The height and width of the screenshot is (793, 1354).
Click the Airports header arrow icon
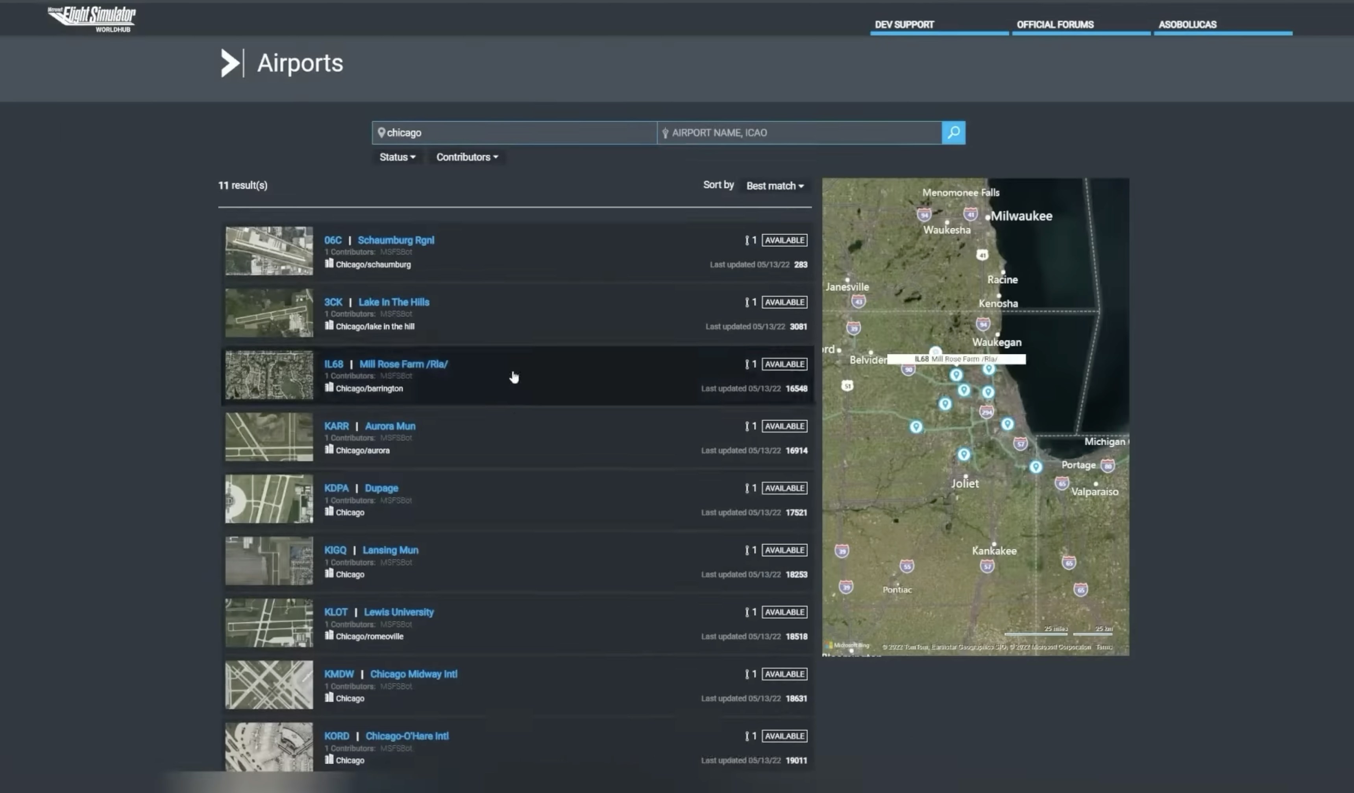tap(230, 63)
